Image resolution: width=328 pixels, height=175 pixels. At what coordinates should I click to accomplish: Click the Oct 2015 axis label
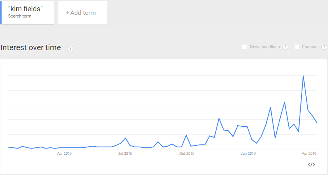(187, 154)
